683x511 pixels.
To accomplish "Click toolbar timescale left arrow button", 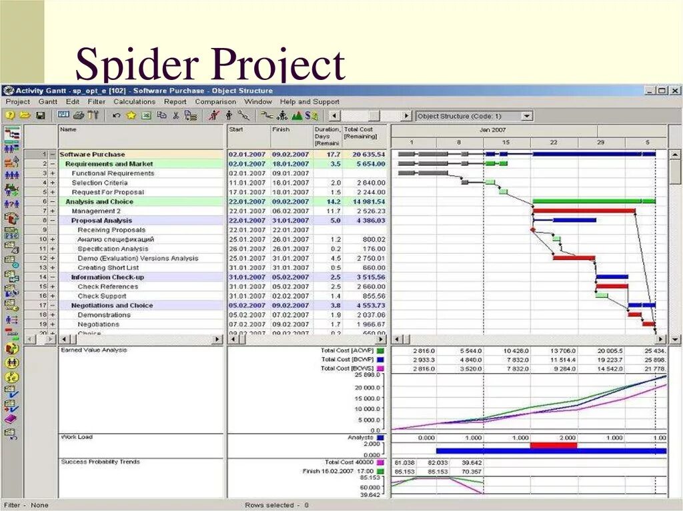I will [334, 116].
